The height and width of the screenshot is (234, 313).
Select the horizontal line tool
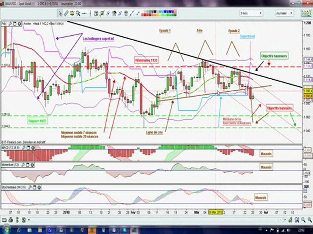click(84, 13)
